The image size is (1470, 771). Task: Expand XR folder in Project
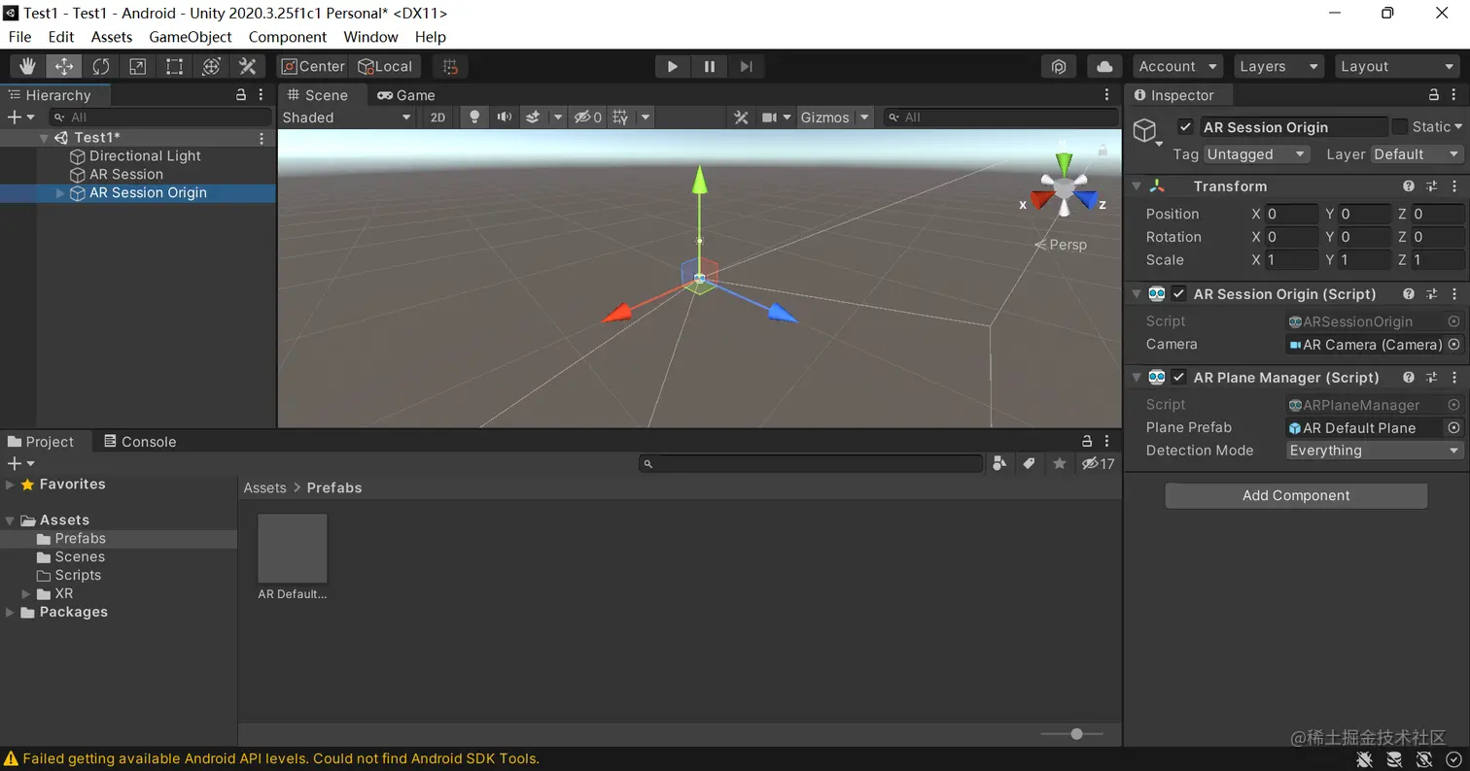pyautogui.click(x=26, y=593)
